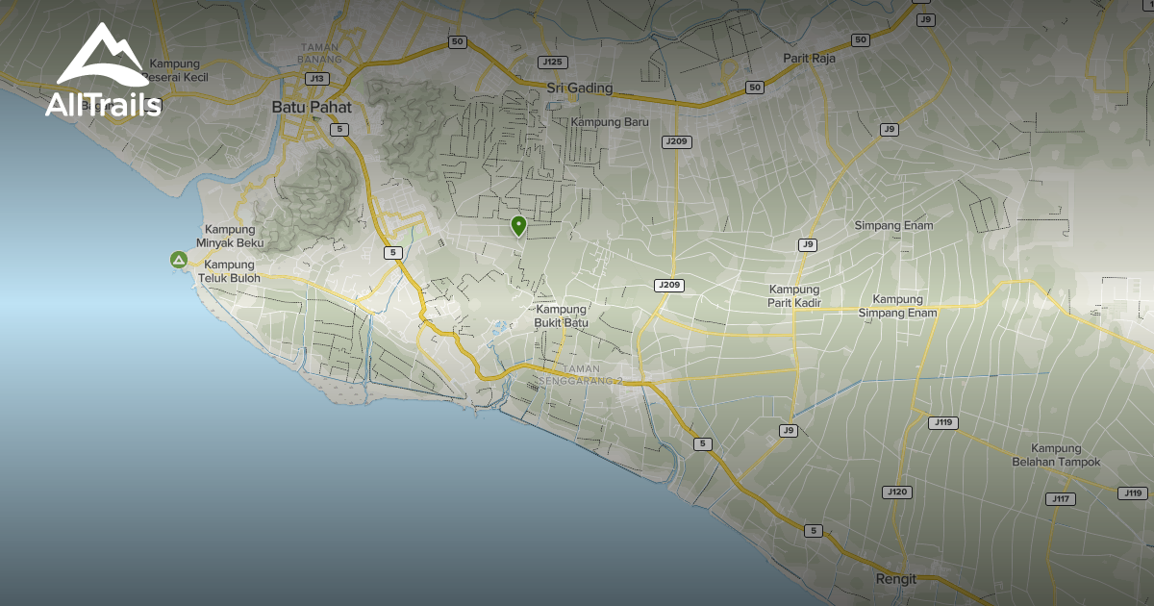Image resolution: width=1154 pixels, height=606 pixels.
Task: Click the Taman Senggarang label
Action: 581,375
